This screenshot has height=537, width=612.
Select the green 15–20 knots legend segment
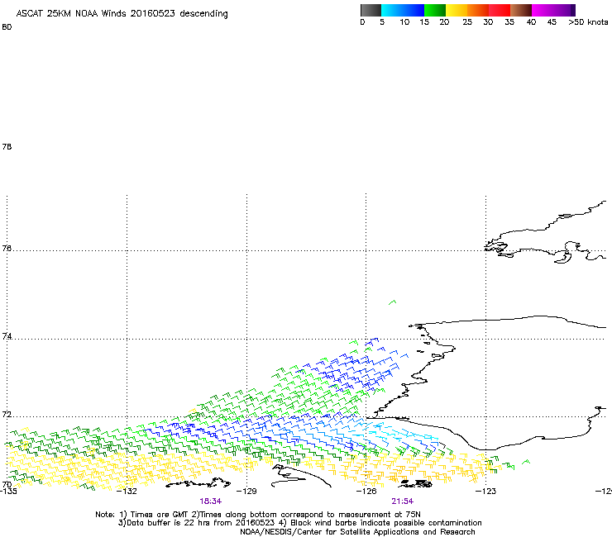point(435,10)
